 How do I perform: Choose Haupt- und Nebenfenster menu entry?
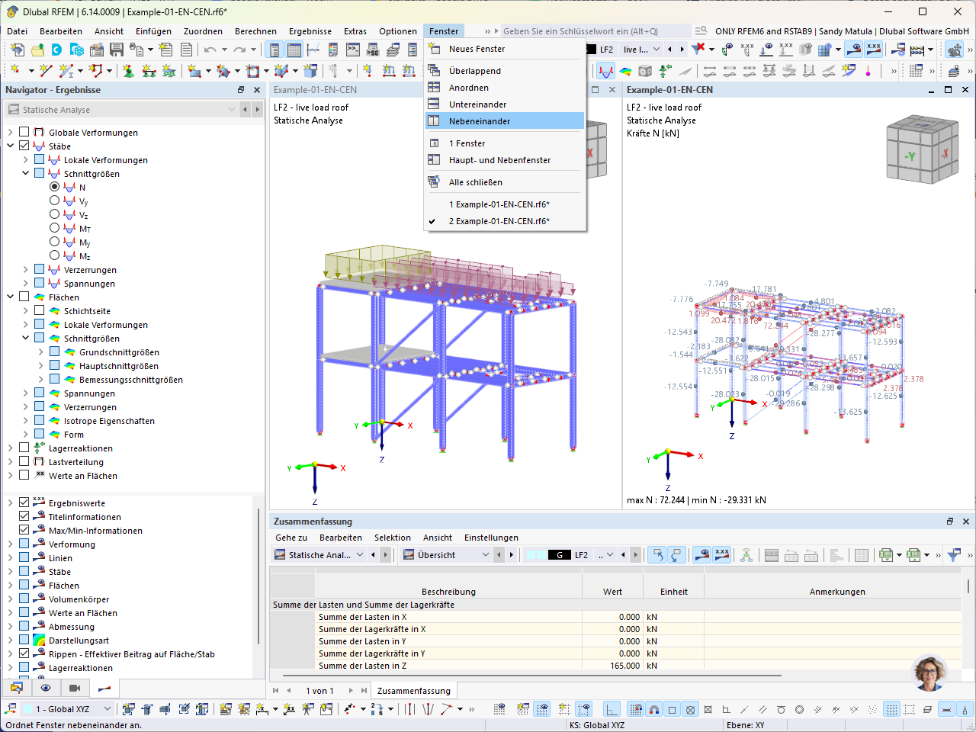click(505, 160)
